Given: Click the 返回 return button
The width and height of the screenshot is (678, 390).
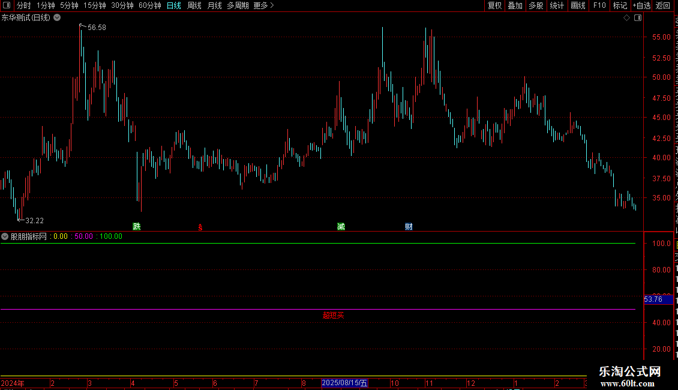Looking at the screenshot, I should (663, 5).
